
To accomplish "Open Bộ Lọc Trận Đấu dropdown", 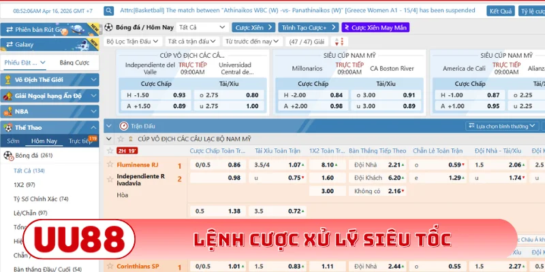I will [132, 41].
